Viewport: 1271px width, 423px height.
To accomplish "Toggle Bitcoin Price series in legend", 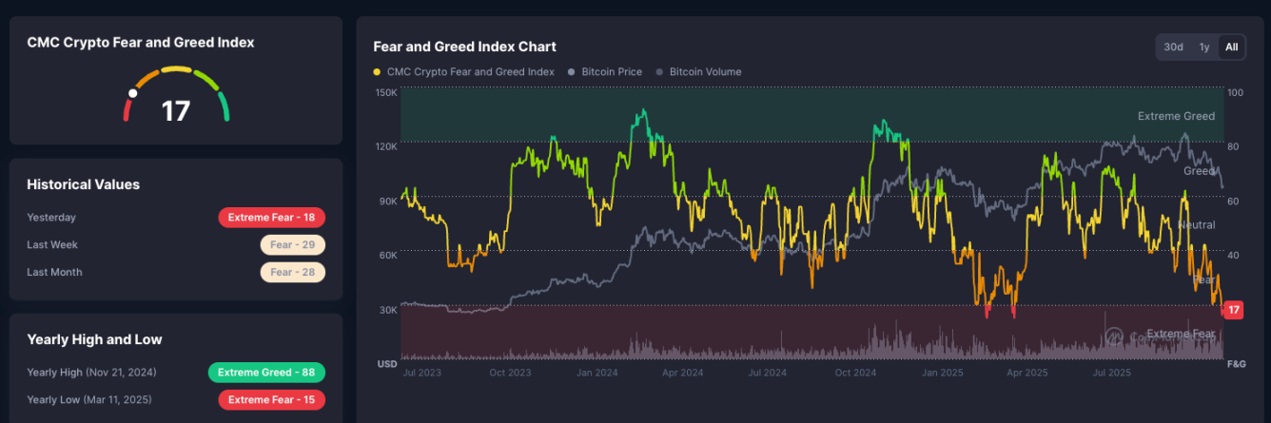I will [x=610, y=72].
